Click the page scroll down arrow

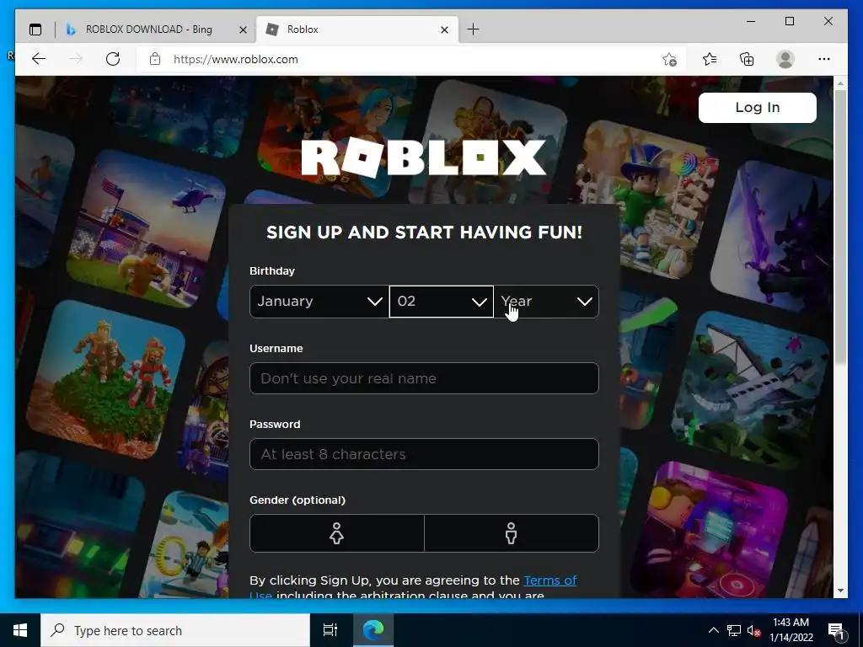coord(840,591)
